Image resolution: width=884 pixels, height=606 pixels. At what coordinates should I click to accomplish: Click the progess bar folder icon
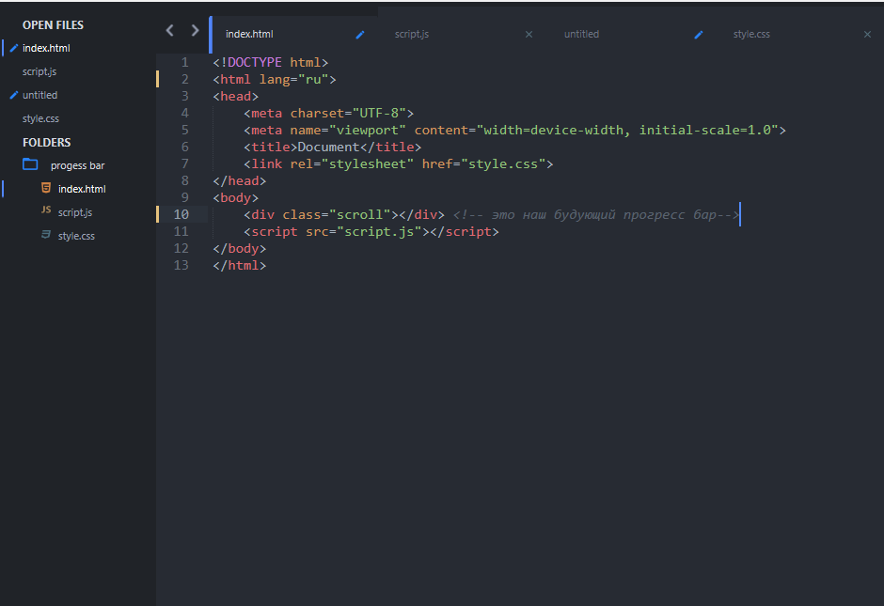30,164
